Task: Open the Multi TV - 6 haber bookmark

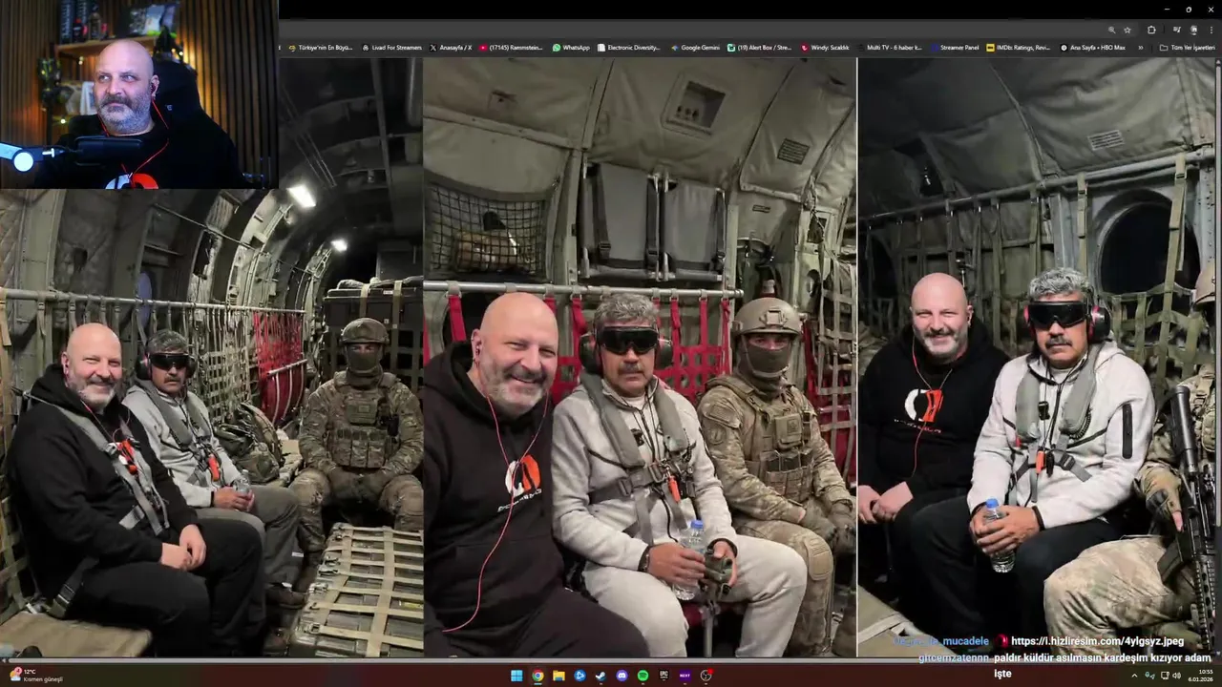Action: click(x=889, y=47)
